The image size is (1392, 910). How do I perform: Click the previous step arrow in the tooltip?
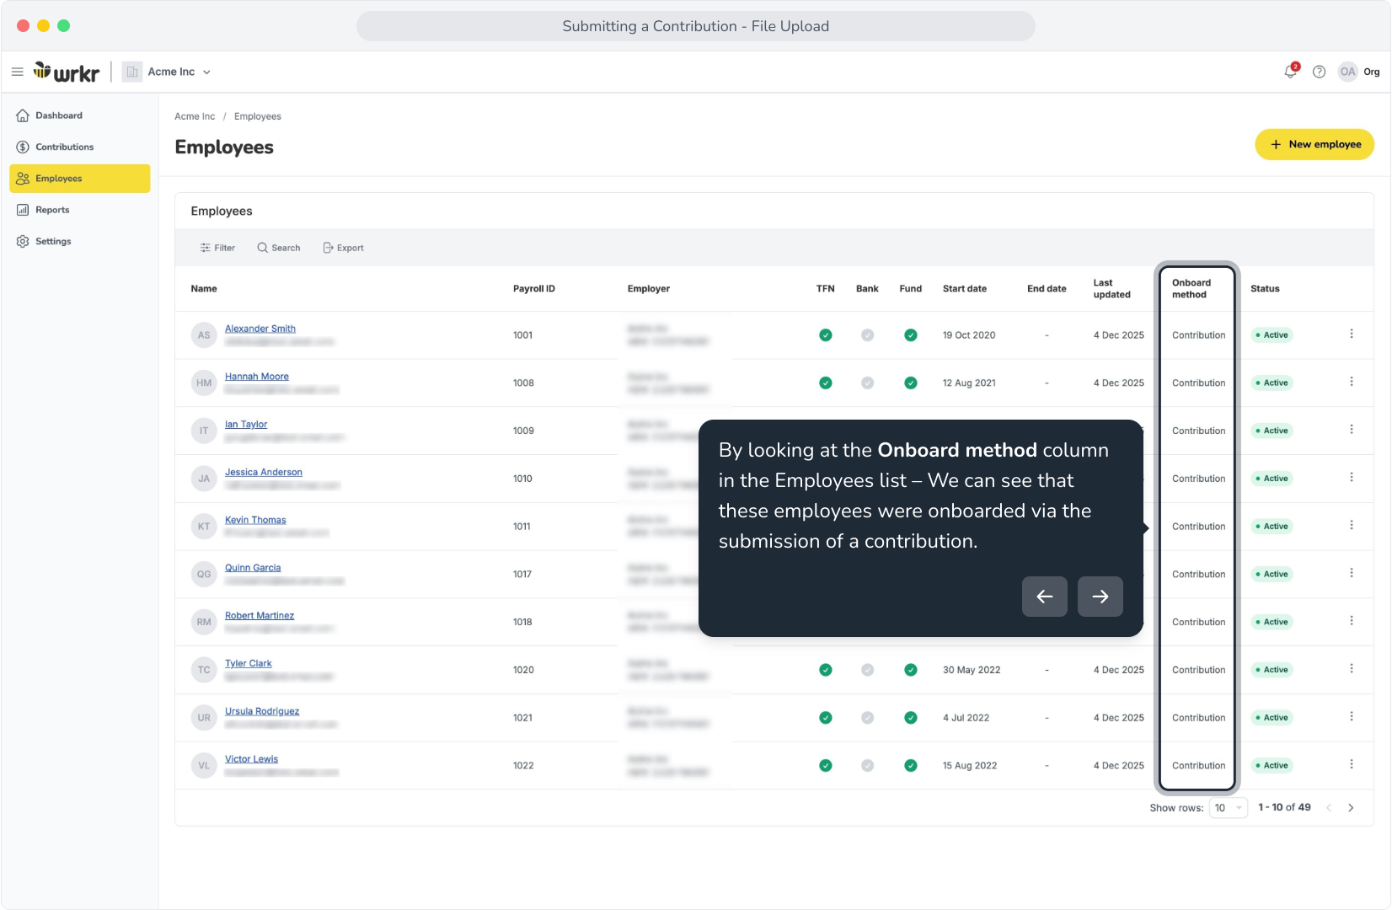[x=1045, y=597]
